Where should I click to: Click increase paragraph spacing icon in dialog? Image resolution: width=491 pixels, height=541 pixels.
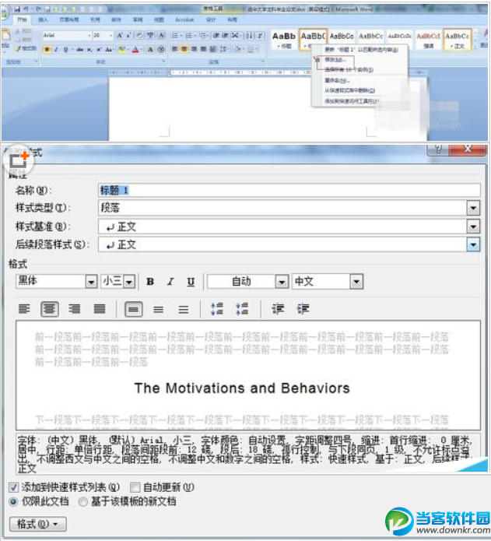[x=217, y=308]
